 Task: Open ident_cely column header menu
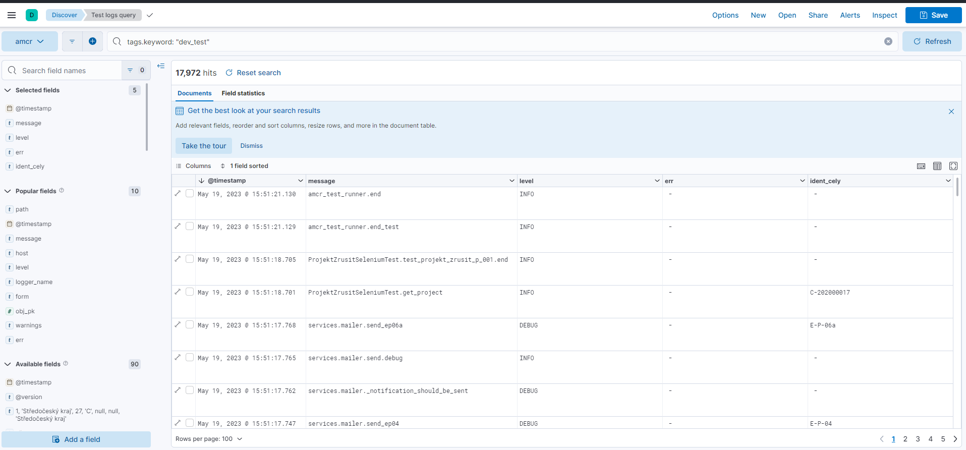tap(948, 181)
